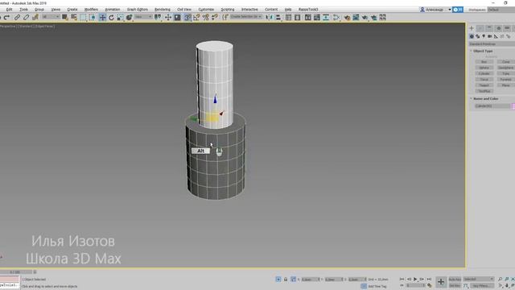
Task: Open the Layer Explorer icon
Action: click(x=297, y=17)
